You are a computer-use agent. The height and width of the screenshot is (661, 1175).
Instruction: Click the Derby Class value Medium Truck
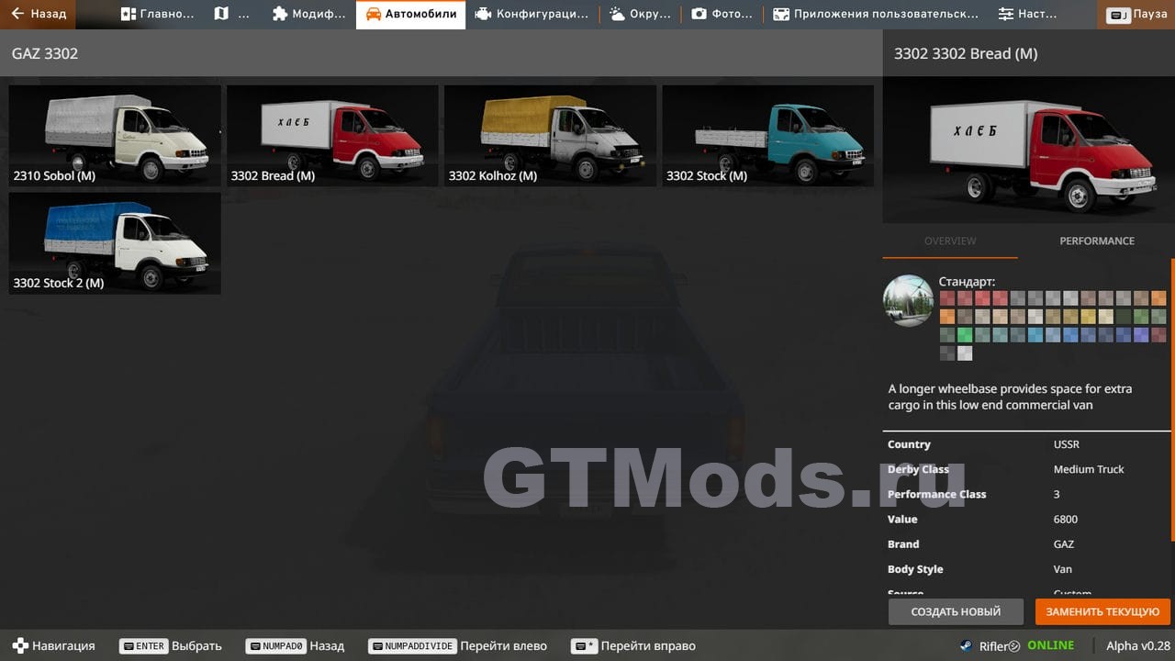1089,469
